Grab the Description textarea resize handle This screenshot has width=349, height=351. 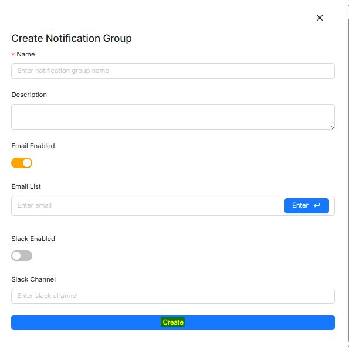[332, 127]
